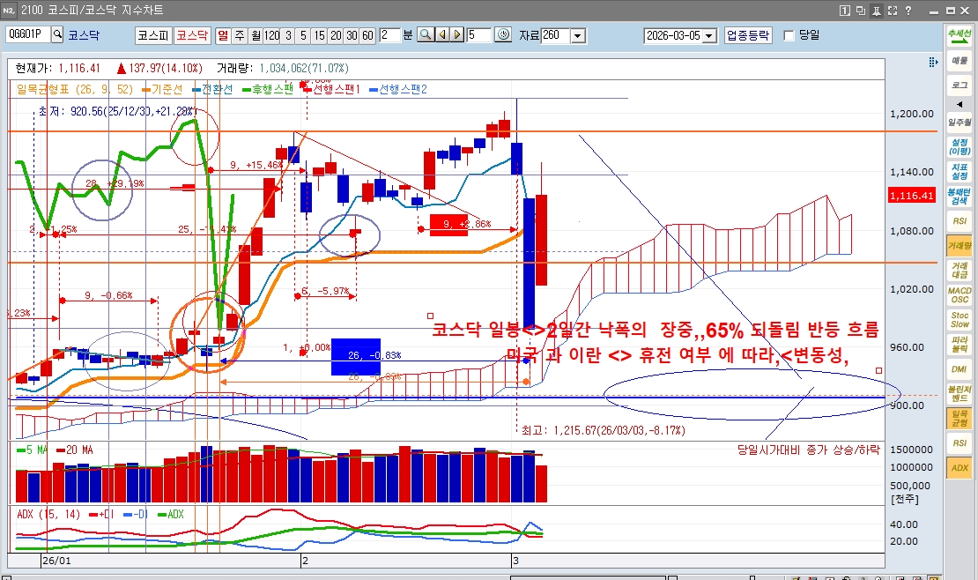Select the 30-minute interval button
Viewport: 978px width, 580px height.
(352, 35)
